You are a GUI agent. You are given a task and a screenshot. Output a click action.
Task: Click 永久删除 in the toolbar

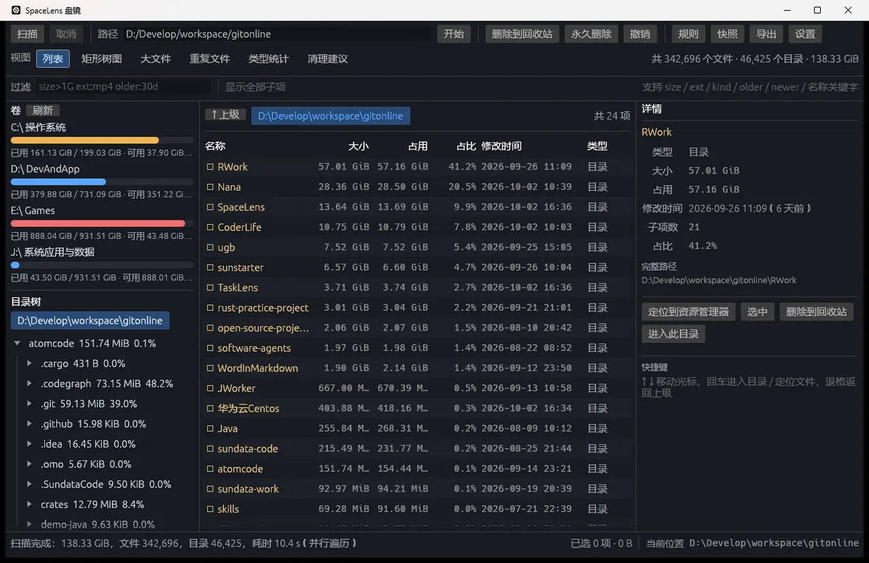click(x=591, y=34)
